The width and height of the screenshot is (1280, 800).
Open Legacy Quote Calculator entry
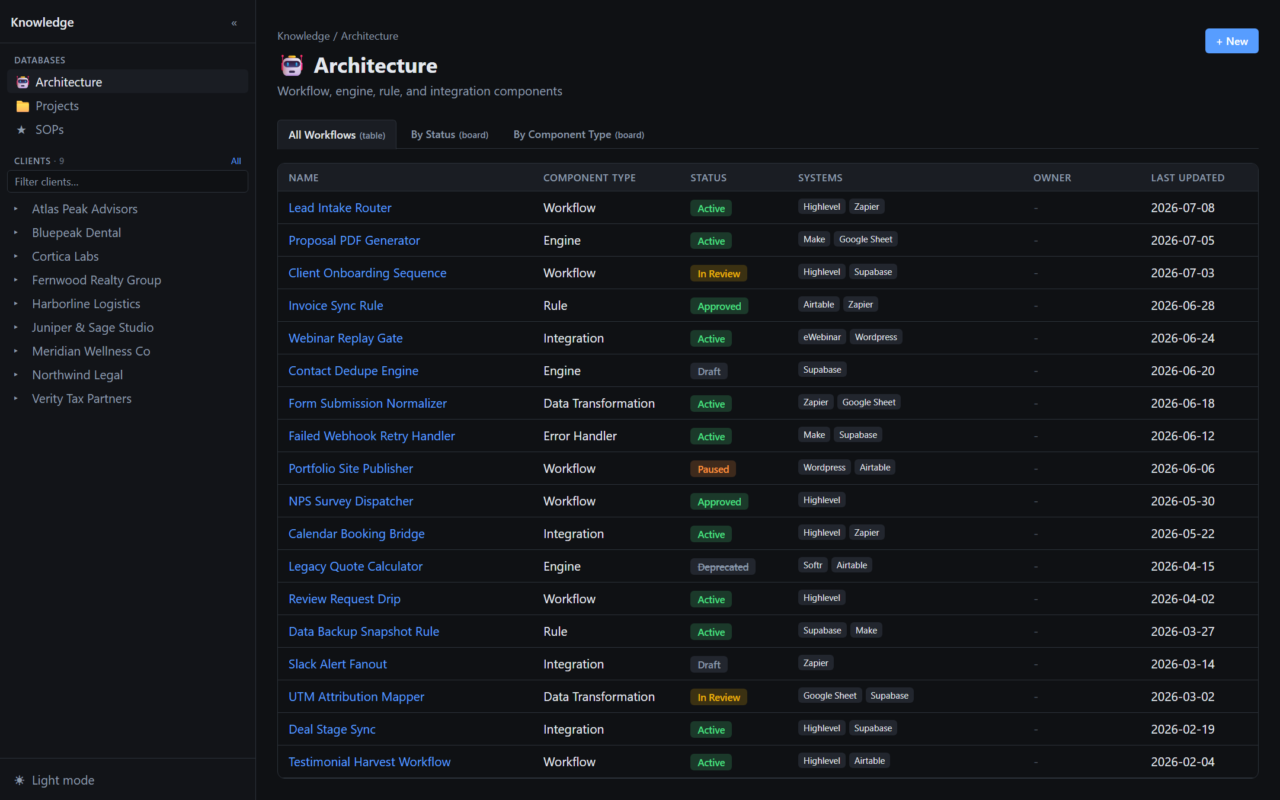(x=355, y=567)
